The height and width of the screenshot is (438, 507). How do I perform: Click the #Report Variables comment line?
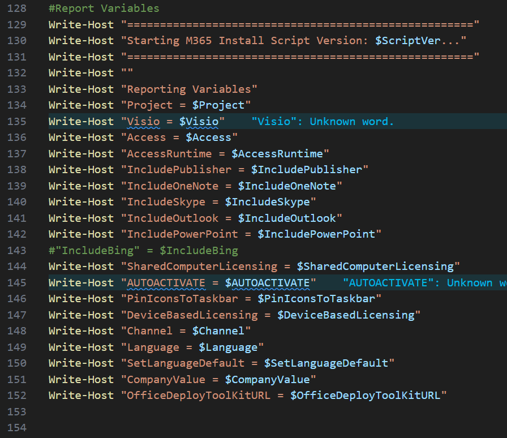click(x=104, y=8)
